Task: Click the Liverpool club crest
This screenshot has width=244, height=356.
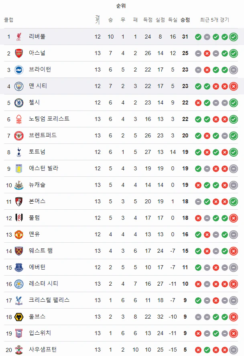Action: (x=19, y=37)
